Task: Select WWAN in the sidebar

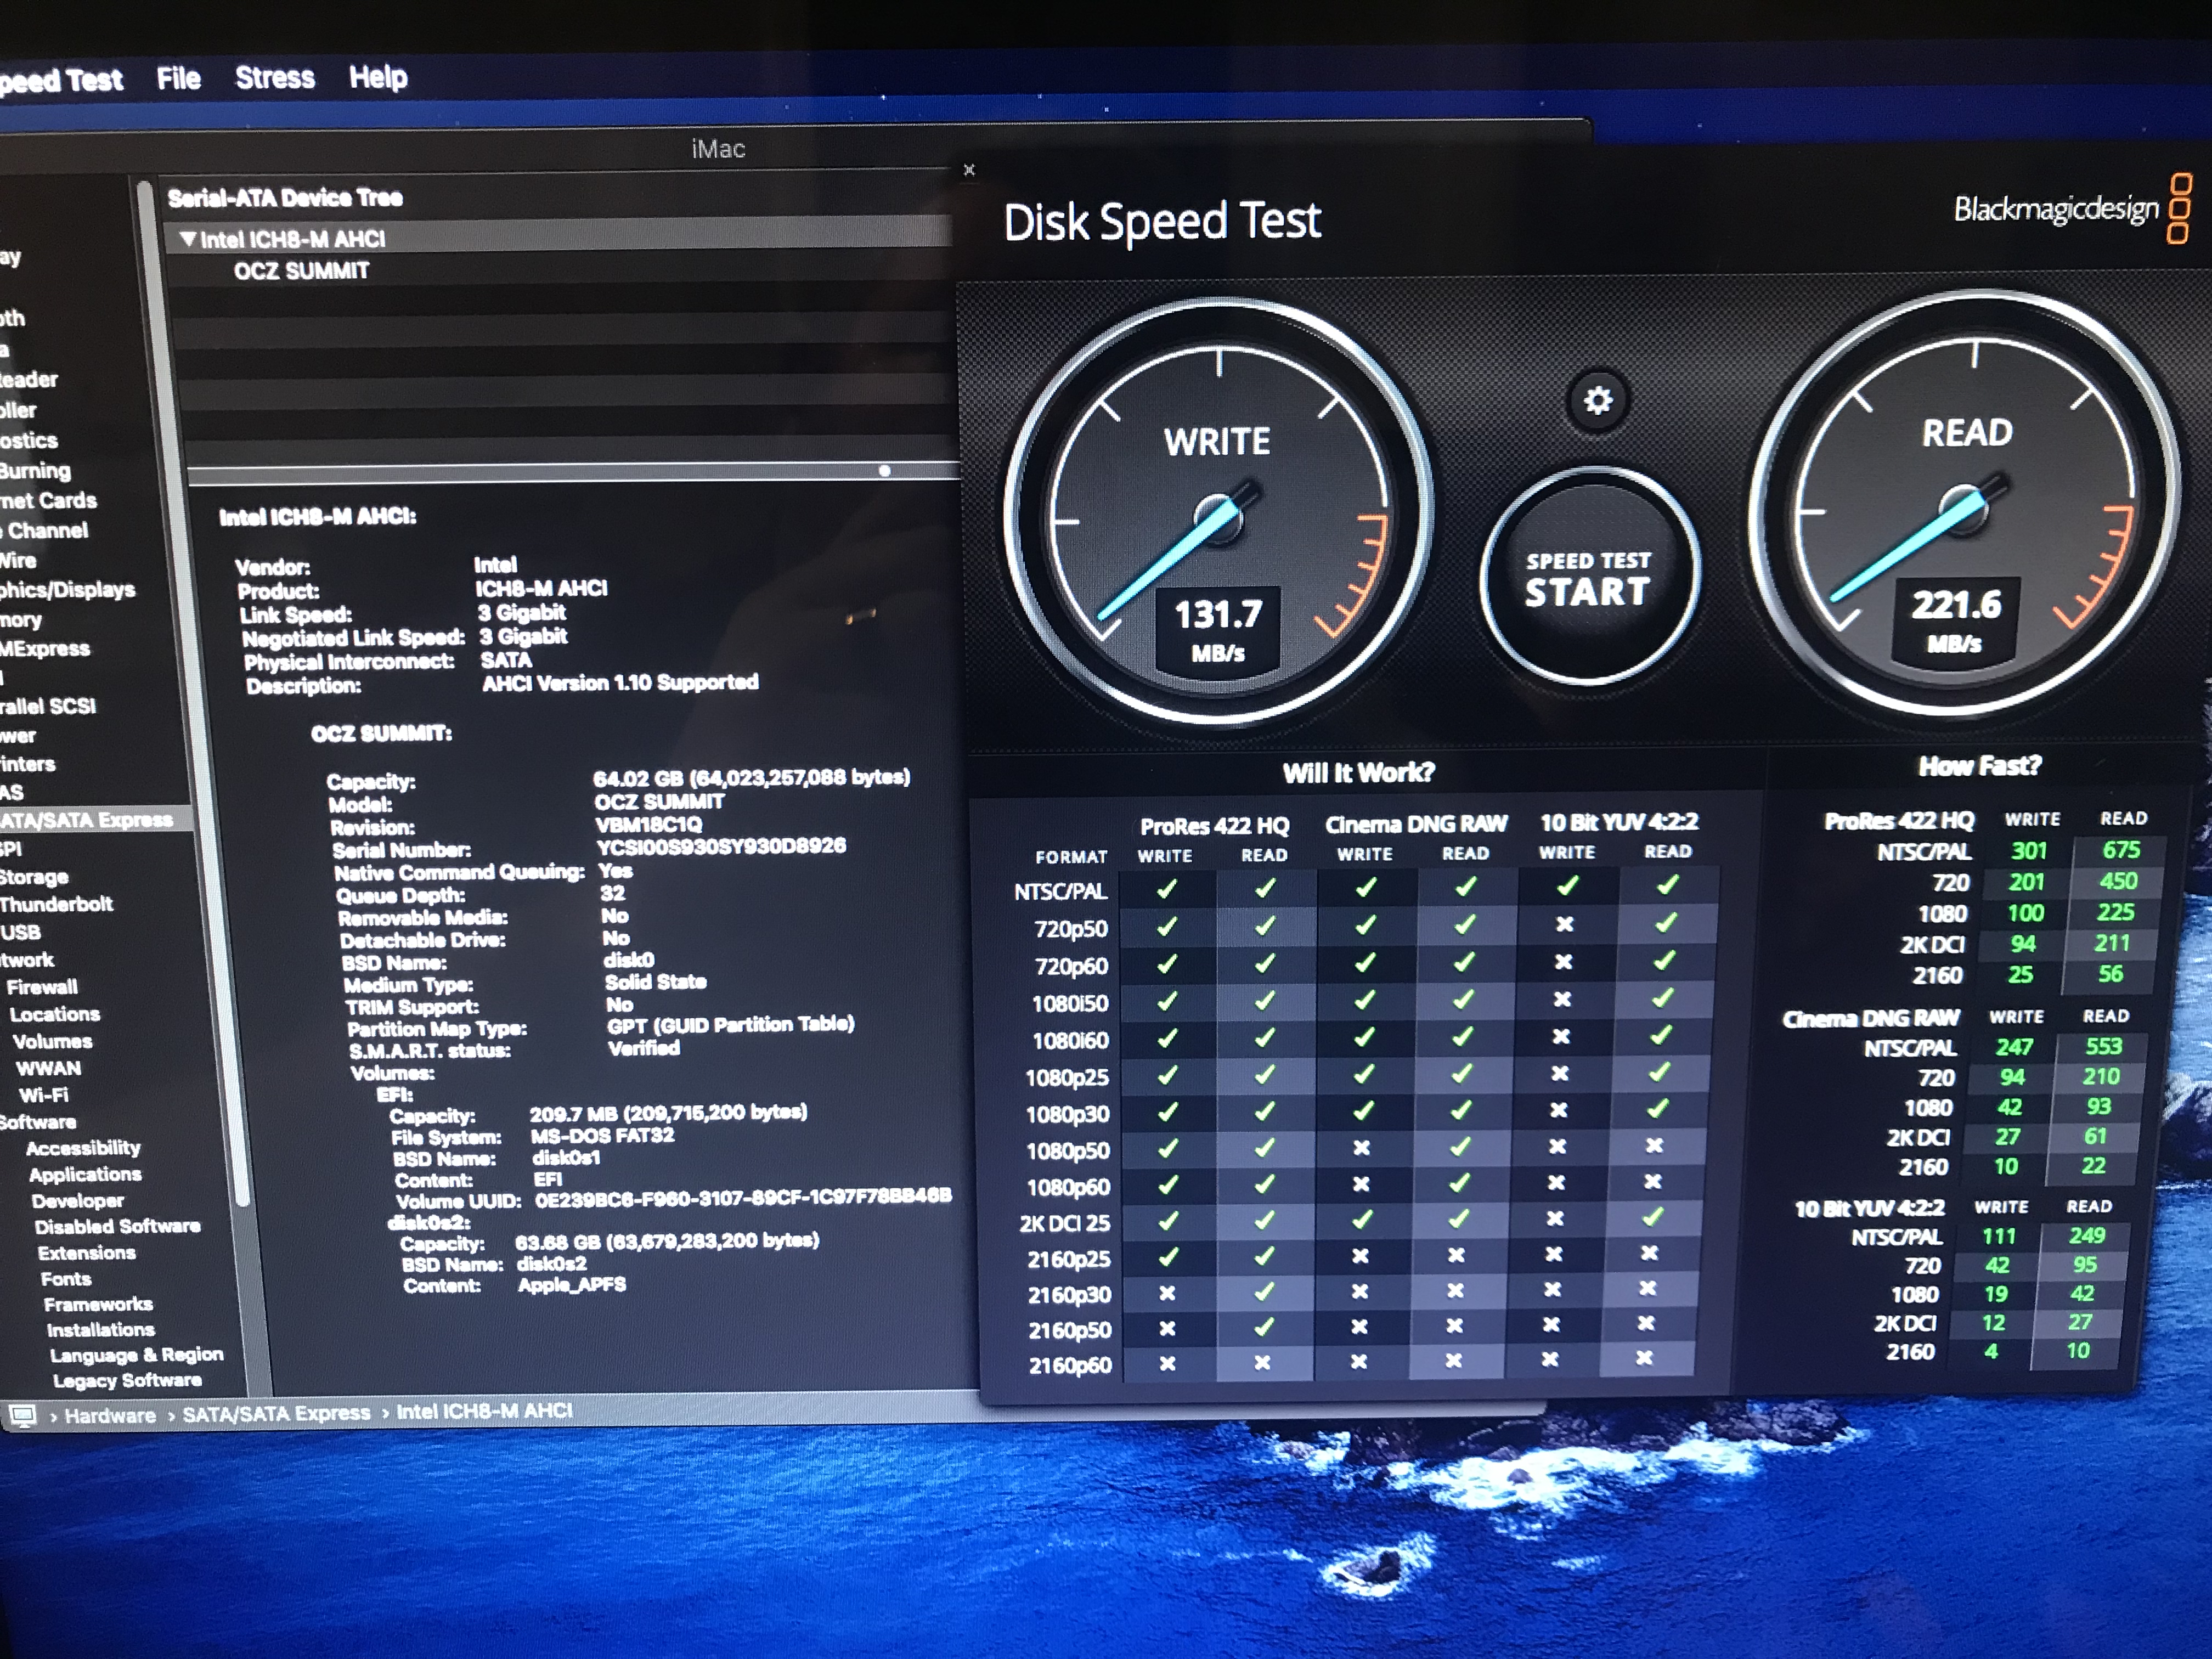Action: tap(48, 1068)
